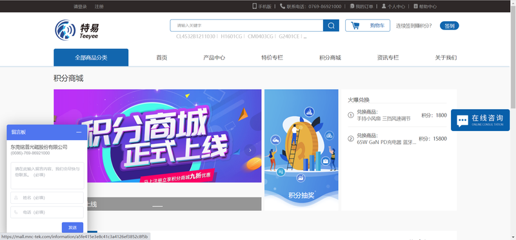516x240 pixels.
Task: Click the 我的订单 orders icon
Action: (x=352, y=6)
